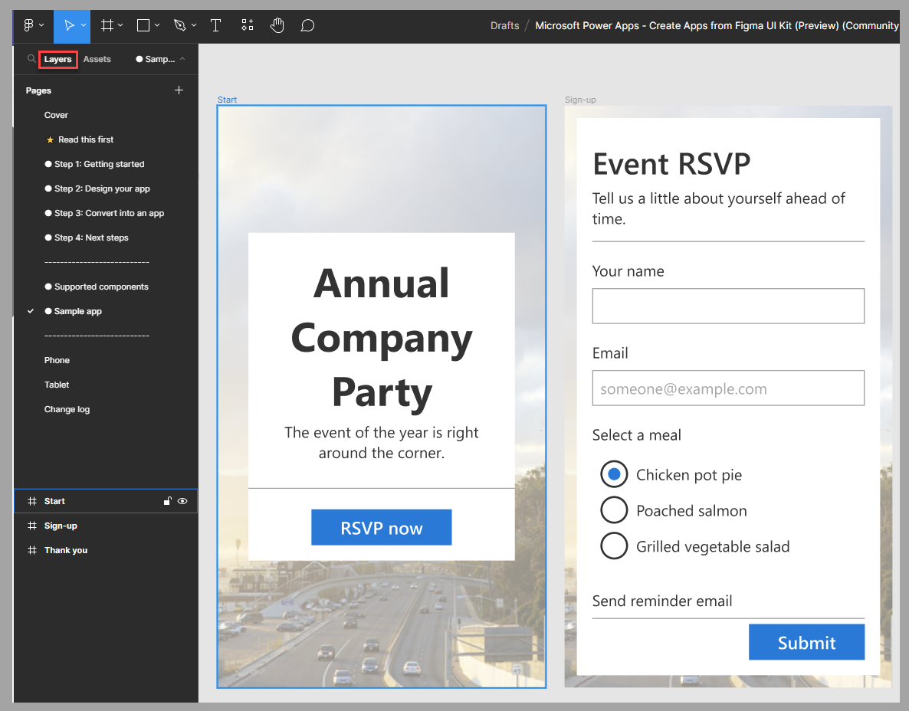The image size is (909, 711).
Task: Open the Resources components tool
Action: tap(248, 25)
